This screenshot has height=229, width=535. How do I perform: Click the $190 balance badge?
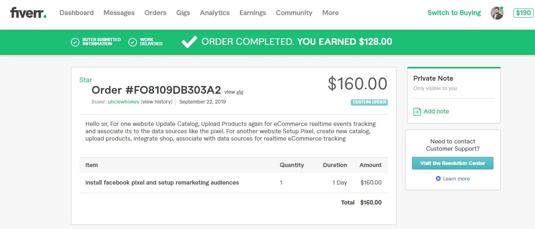[523, 13]
